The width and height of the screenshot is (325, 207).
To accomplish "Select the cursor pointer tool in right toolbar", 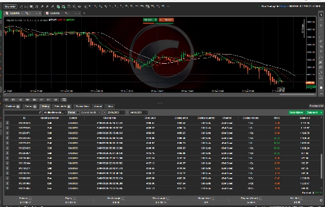I will (x=321, y=15).
